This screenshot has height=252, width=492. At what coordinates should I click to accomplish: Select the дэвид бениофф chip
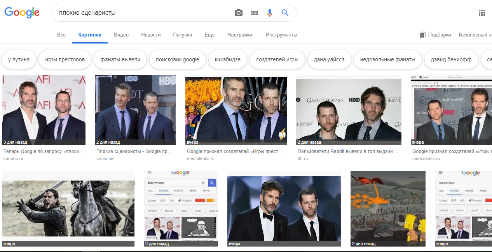[x=451, y=59]
